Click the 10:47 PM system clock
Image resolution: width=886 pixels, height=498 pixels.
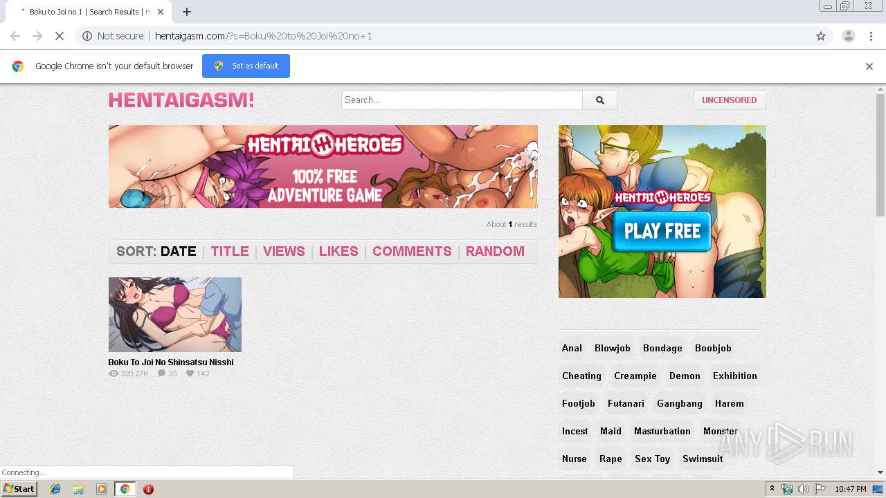pos(850,489)
